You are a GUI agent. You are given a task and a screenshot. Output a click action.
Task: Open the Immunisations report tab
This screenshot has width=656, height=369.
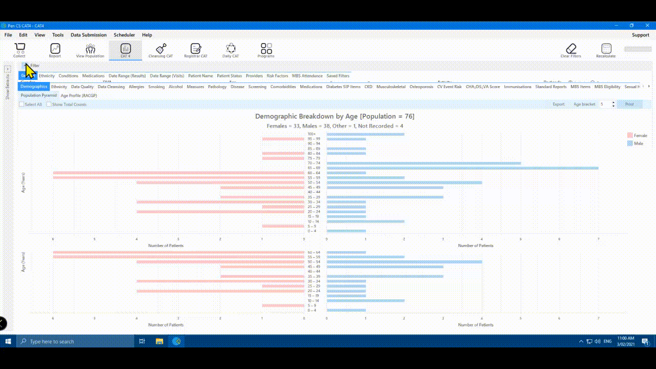518,87
